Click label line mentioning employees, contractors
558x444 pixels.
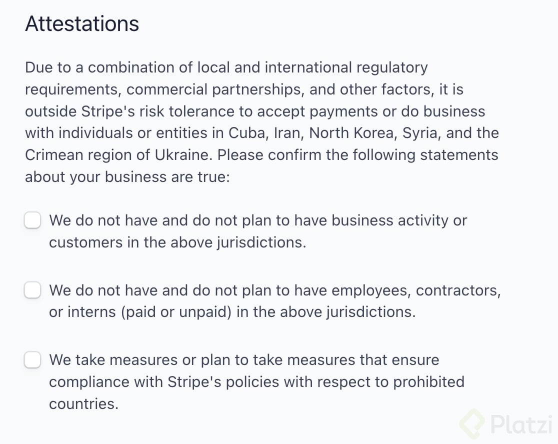pos(274,290)
